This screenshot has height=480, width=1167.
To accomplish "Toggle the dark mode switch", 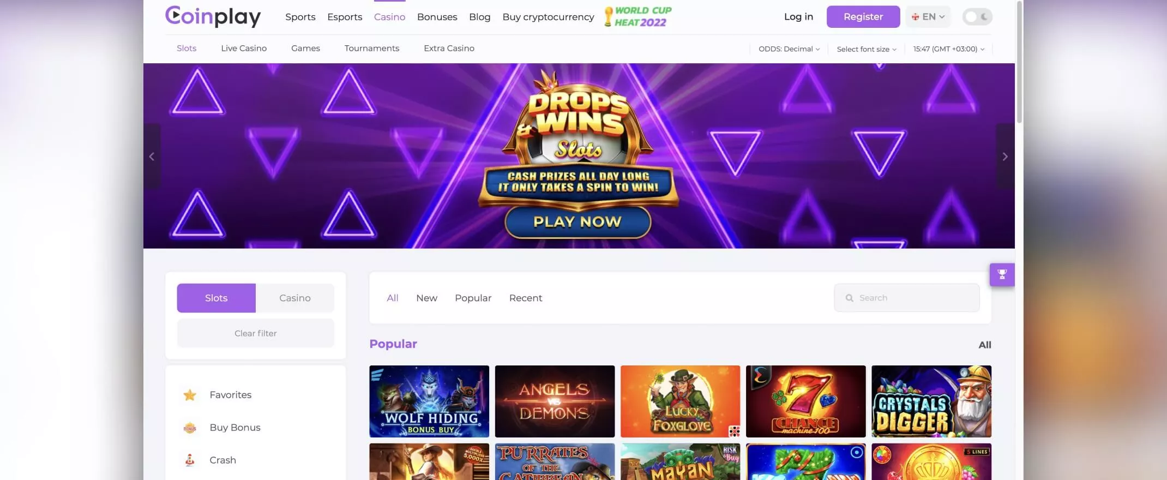I will point(977,17).
